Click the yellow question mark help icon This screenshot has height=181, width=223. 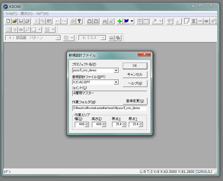79,21
